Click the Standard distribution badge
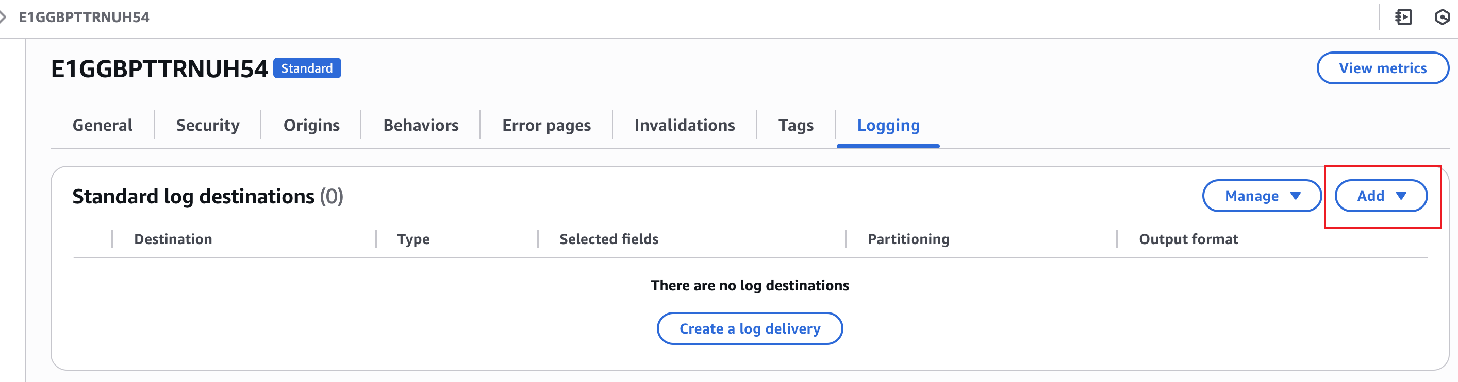This screenshot has width=1458, height=382. coord(307,68)
